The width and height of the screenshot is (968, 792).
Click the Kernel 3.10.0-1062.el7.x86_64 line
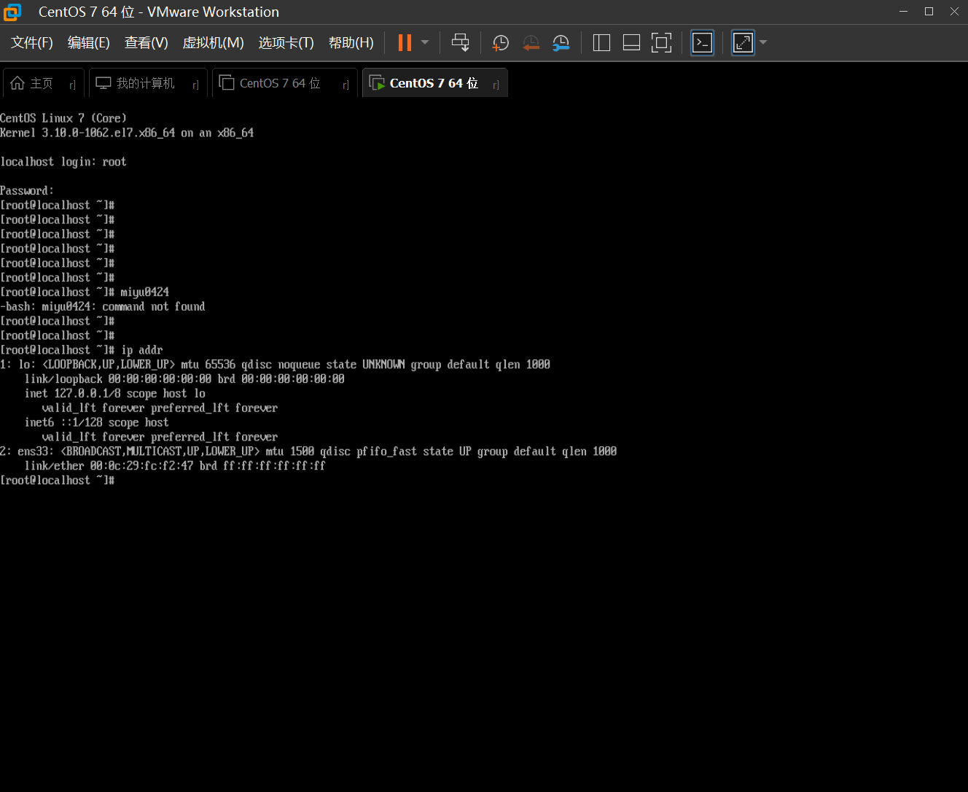[x=127, y=133]
